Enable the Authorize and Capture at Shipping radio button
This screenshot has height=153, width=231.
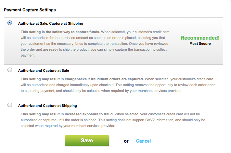pyautogui.click(x=10, y=105)
